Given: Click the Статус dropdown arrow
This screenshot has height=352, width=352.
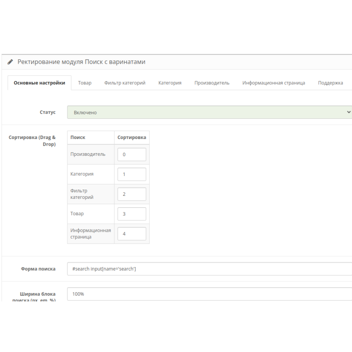Looking at the screenshot, I should coord(349,113).
